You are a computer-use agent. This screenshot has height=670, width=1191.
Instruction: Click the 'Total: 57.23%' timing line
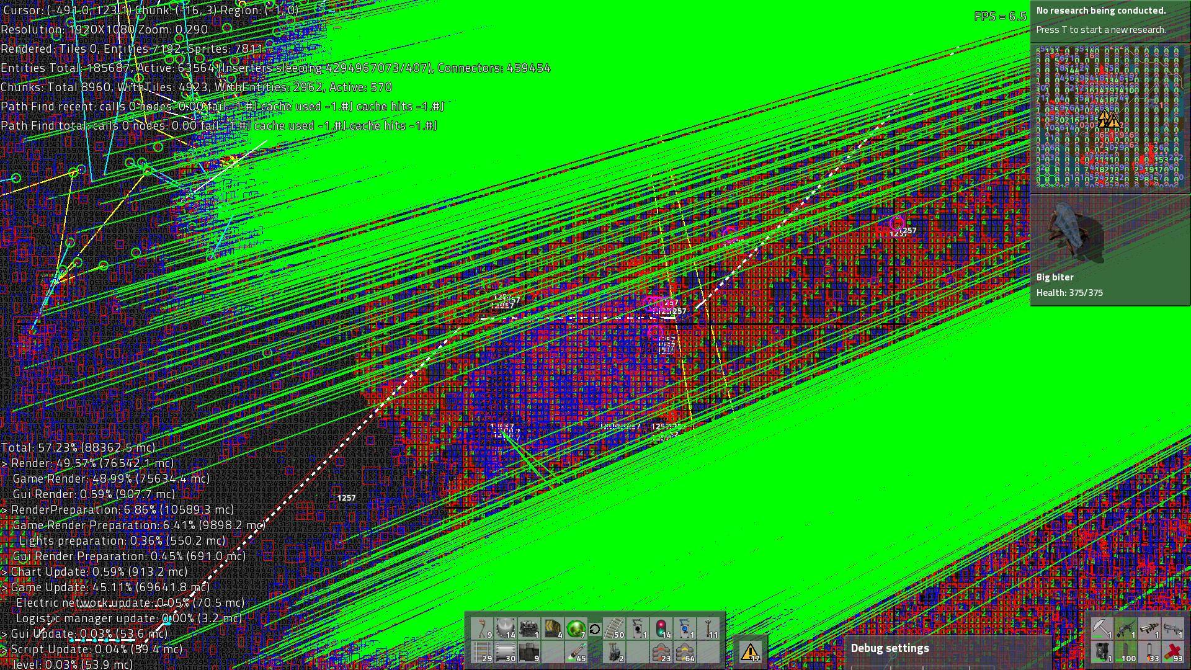pos(78,447)
